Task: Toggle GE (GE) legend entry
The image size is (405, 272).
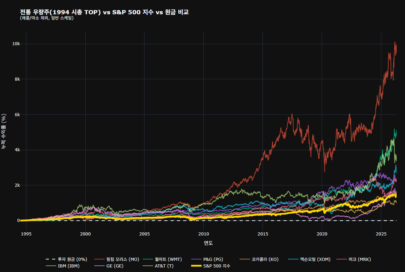Action: (x=109, y=266)
